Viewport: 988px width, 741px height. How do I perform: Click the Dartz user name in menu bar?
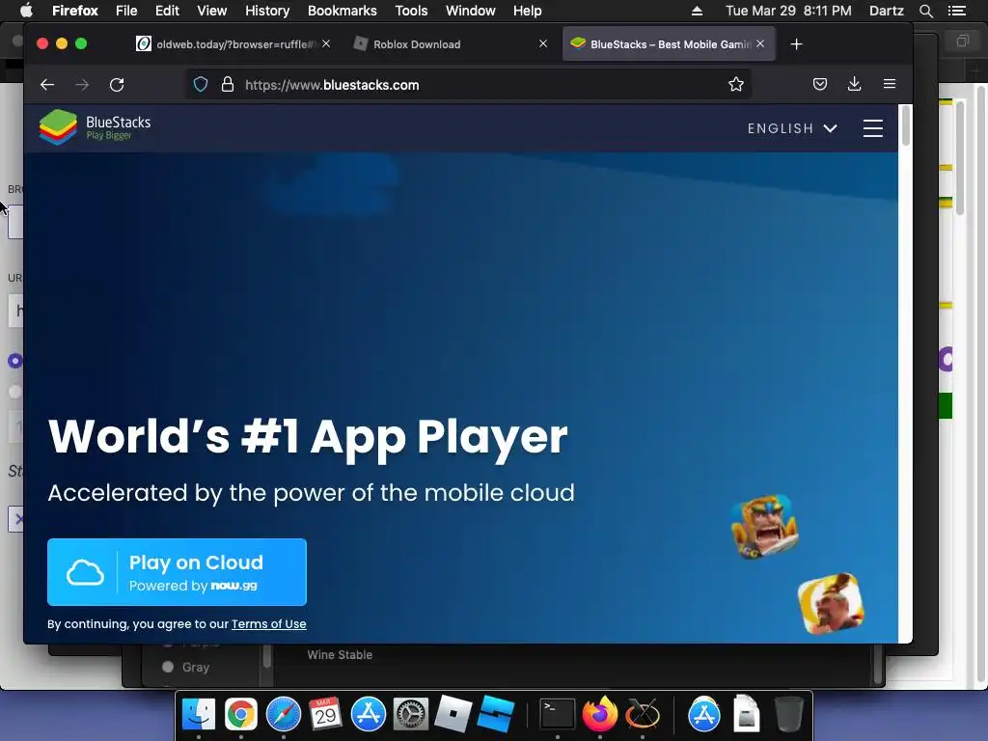coord(886,11)
